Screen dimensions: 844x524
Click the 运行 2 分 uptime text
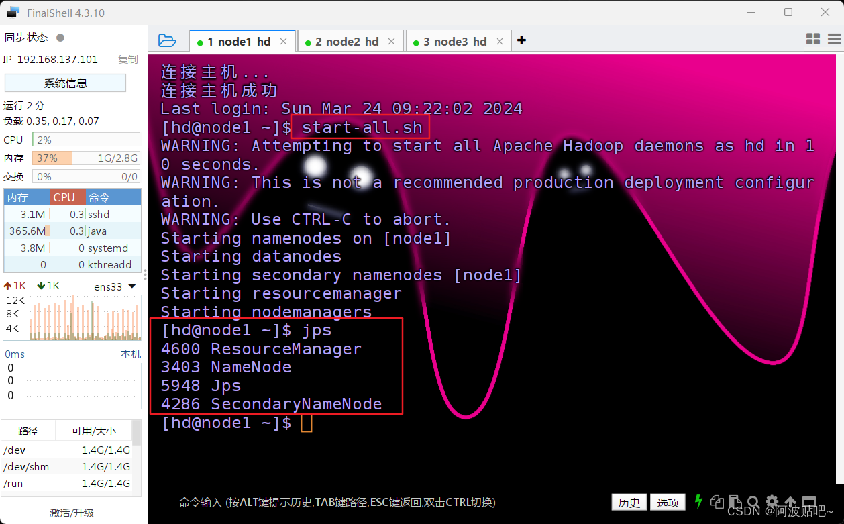click(x=23, y=105)
